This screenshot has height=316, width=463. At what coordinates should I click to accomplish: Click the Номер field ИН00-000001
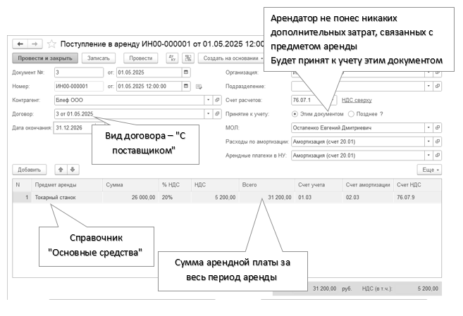(x=79, y=86)
